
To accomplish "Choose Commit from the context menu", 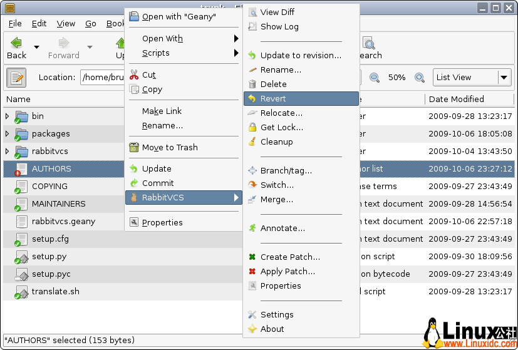I will (158, 183).
